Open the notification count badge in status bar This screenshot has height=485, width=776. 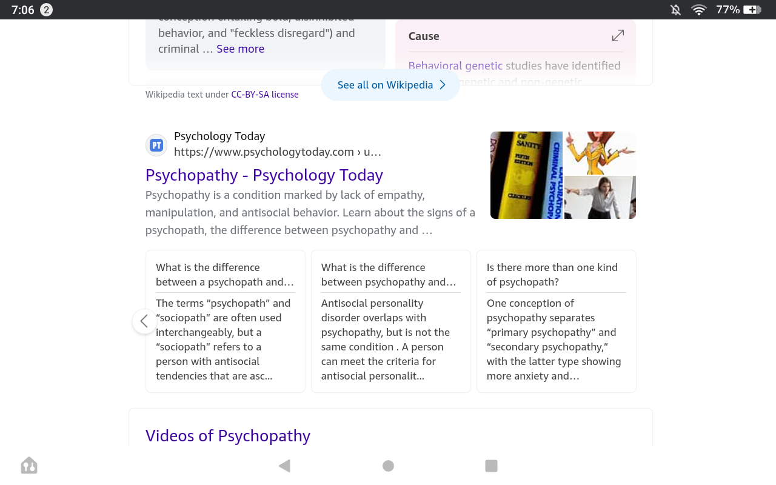click(x=46, y=10)
